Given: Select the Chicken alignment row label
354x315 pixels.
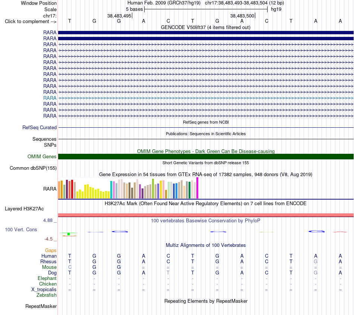Looking at the screenshot, I should 48,284.
